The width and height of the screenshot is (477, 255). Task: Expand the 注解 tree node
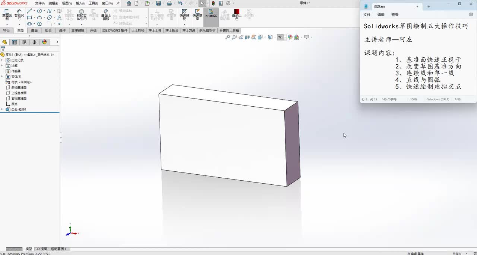coord(2,65)
